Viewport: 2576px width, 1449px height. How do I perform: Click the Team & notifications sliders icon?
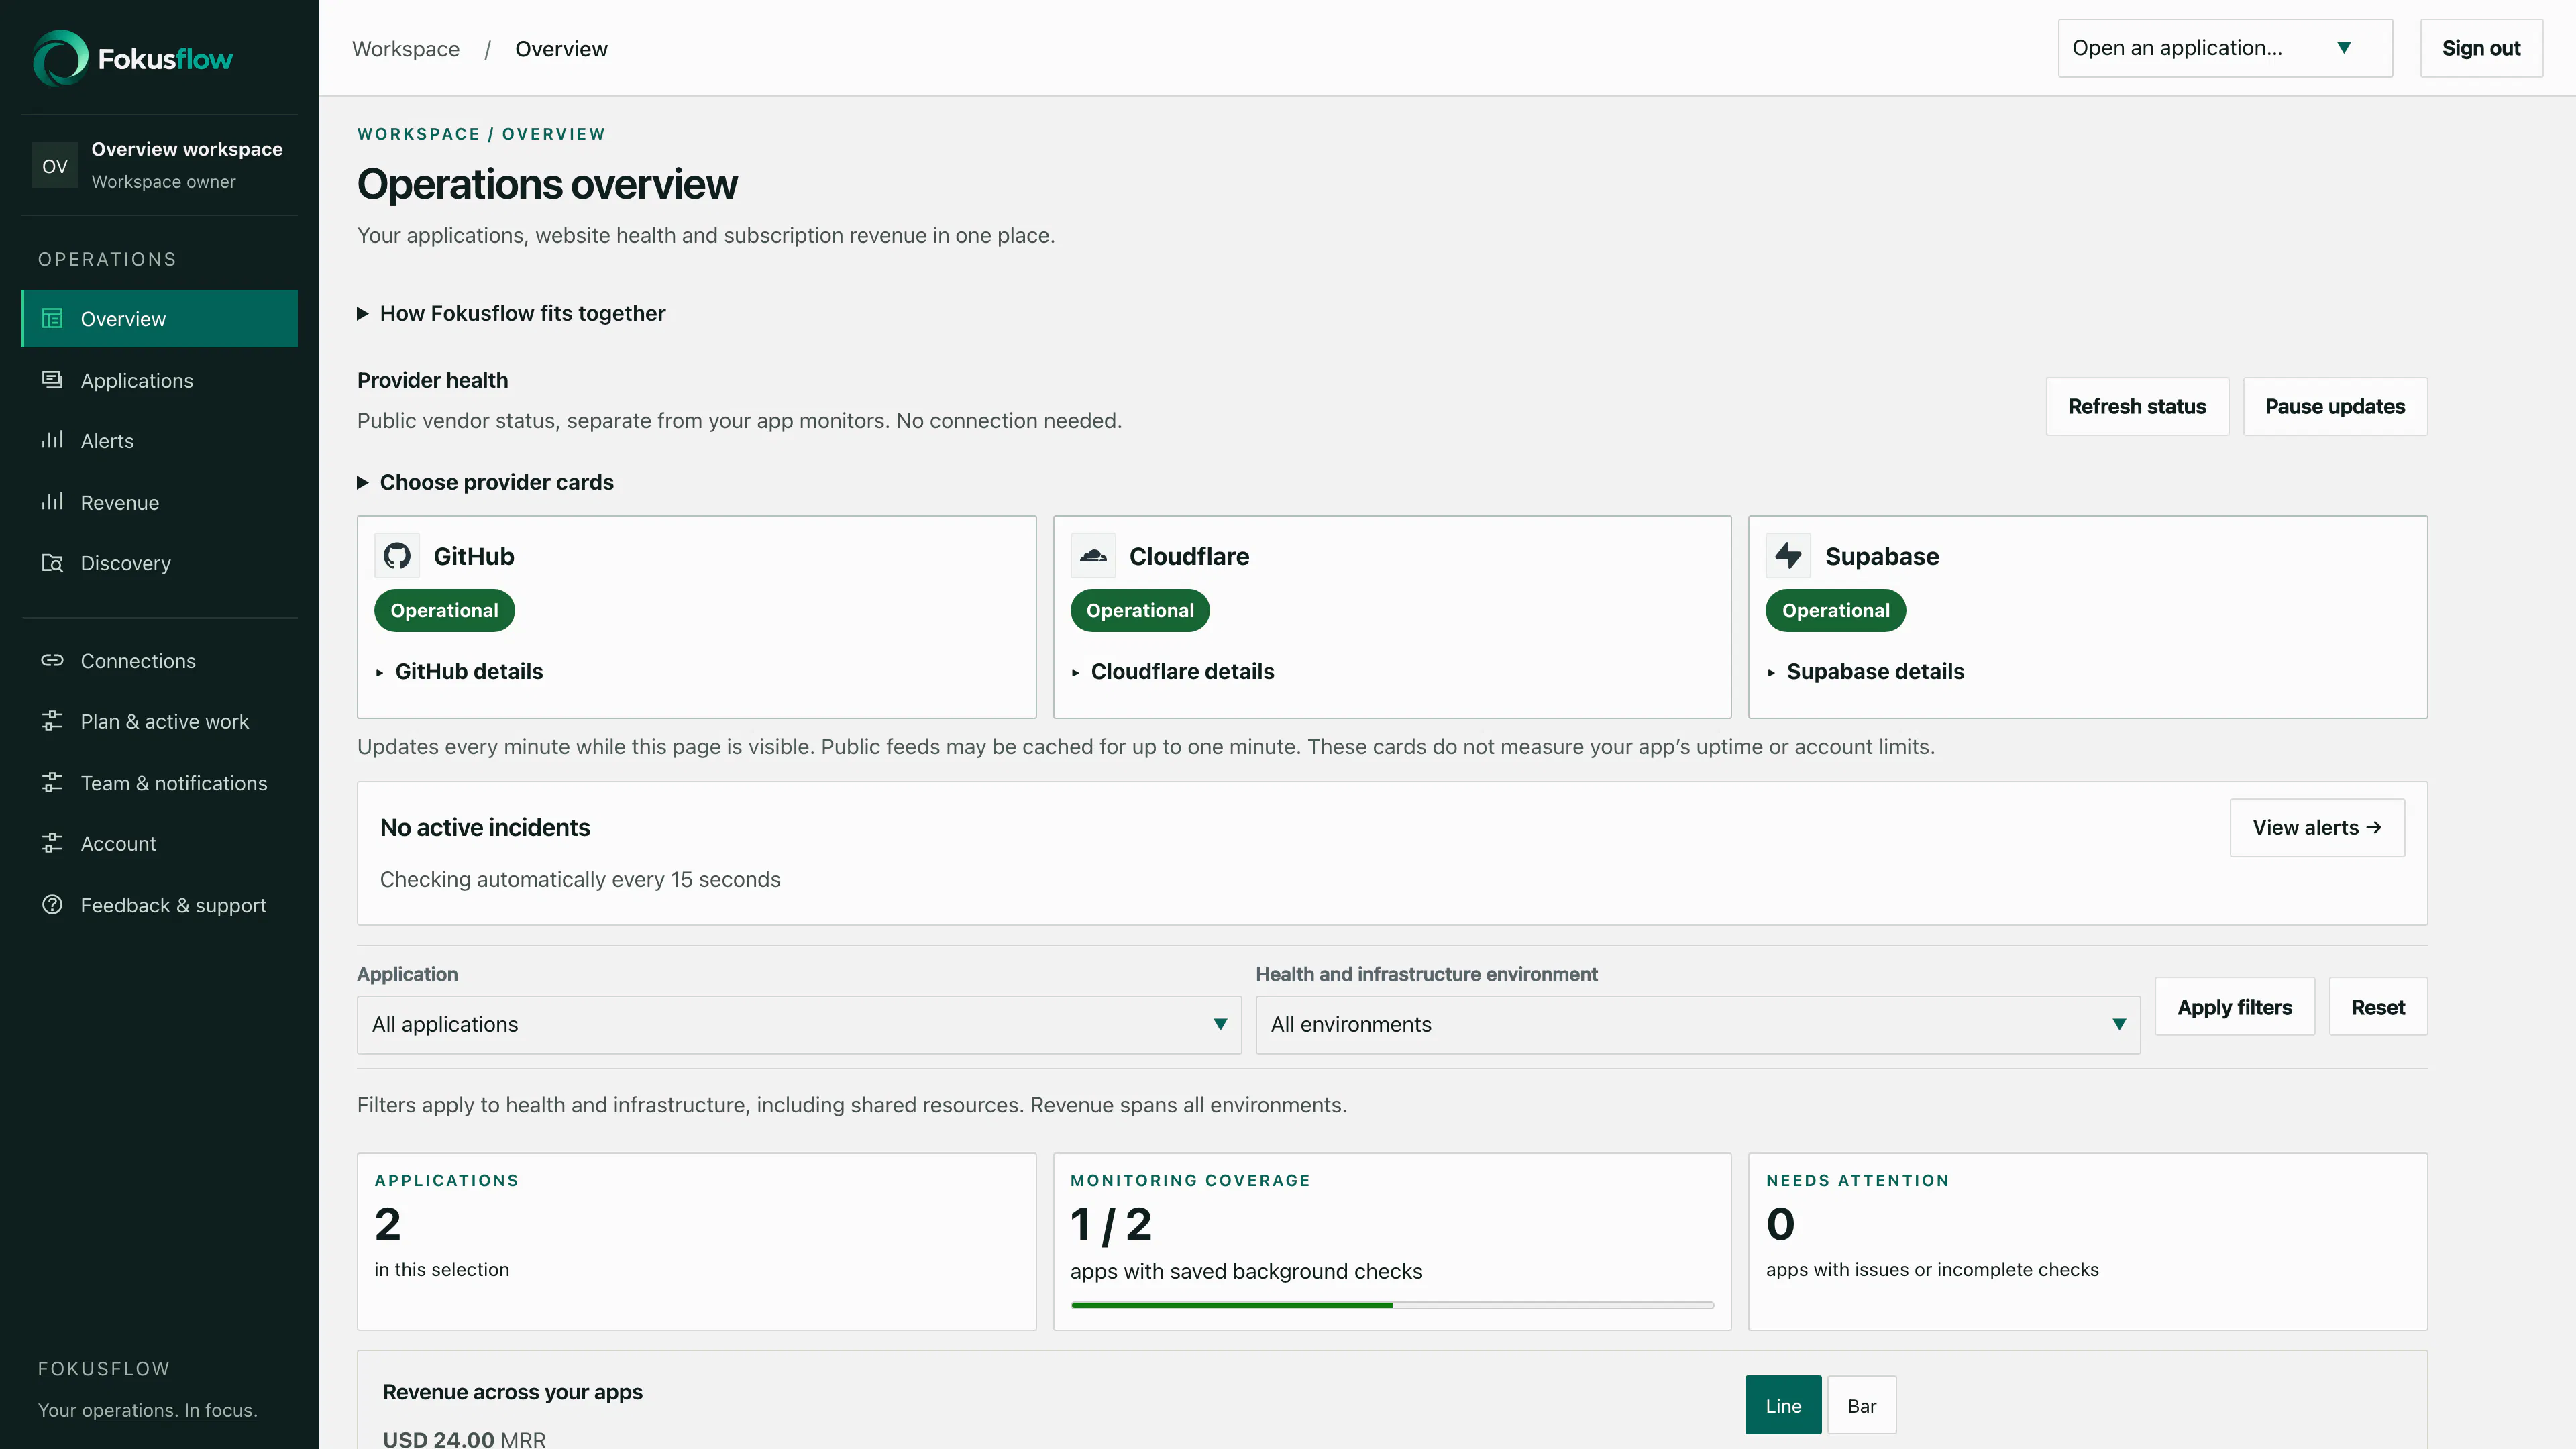(x=52, y=782)
